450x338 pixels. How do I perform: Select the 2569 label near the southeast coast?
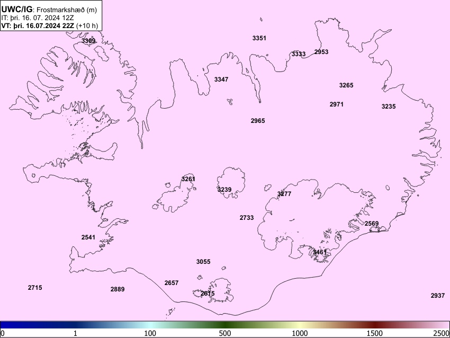tap(372, 224)
